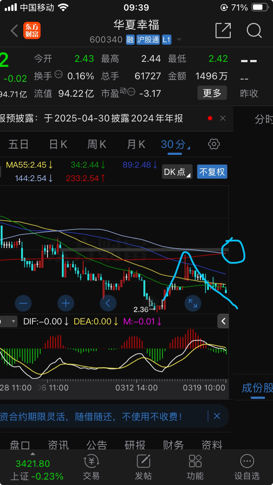Screen dimensions: 273x485
Task: Dismiss the 披露 announcement with X
Action: coord(223,118)
